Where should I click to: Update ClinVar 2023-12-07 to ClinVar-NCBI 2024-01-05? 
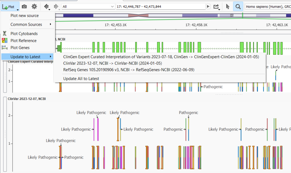pos(113,63)
